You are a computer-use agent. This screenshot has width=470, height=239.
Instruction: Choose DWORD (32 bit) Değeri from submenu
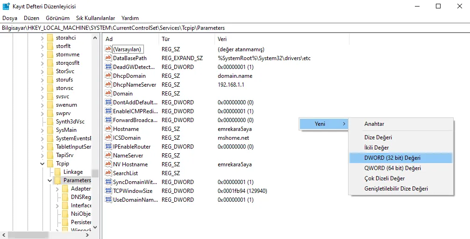click(x=392, y=158)
